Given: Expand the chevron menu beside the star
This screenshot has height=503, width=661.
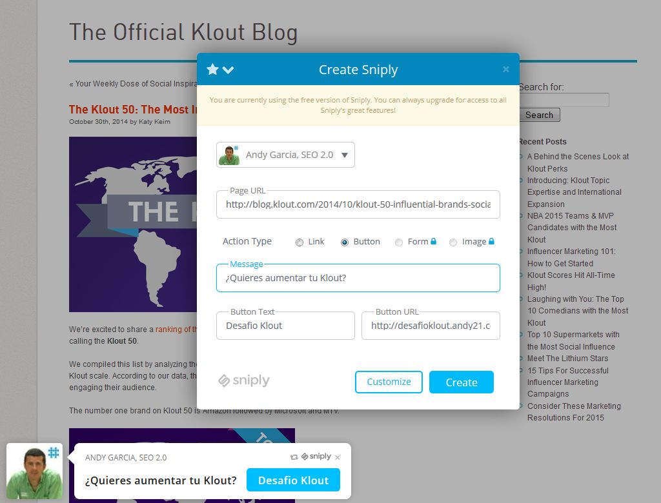Looking at the screenshot, I should tap(228, 70).
